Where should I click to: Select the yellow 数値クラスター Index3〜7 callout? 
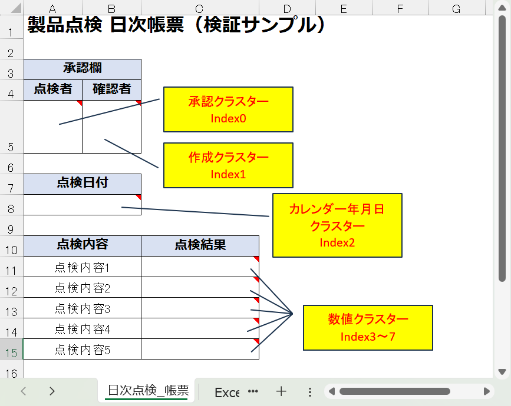(x=368, y=328)
